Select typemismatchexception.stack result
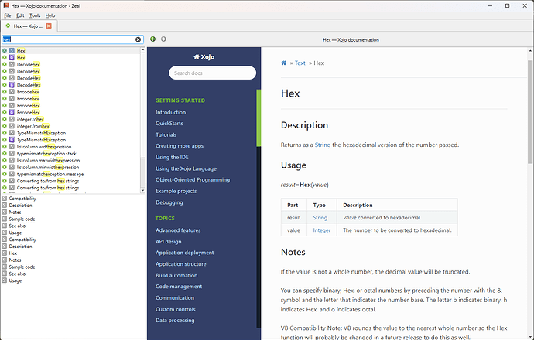The image size is (534, 340). click(x=46, y=154)
